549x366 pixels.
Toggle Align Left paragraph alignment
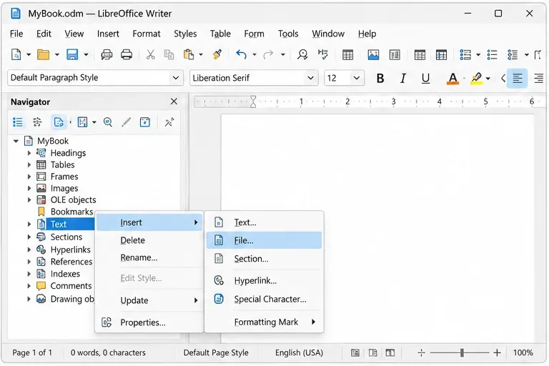(x=518, y=78)
